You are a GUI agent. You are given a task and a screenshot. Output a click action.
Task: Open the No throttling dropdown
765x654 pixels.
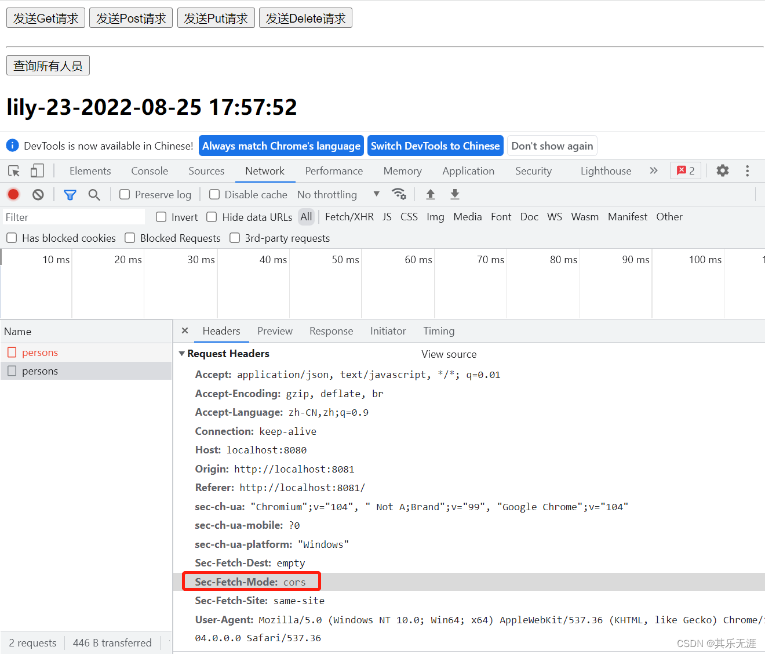coord(338,195)
